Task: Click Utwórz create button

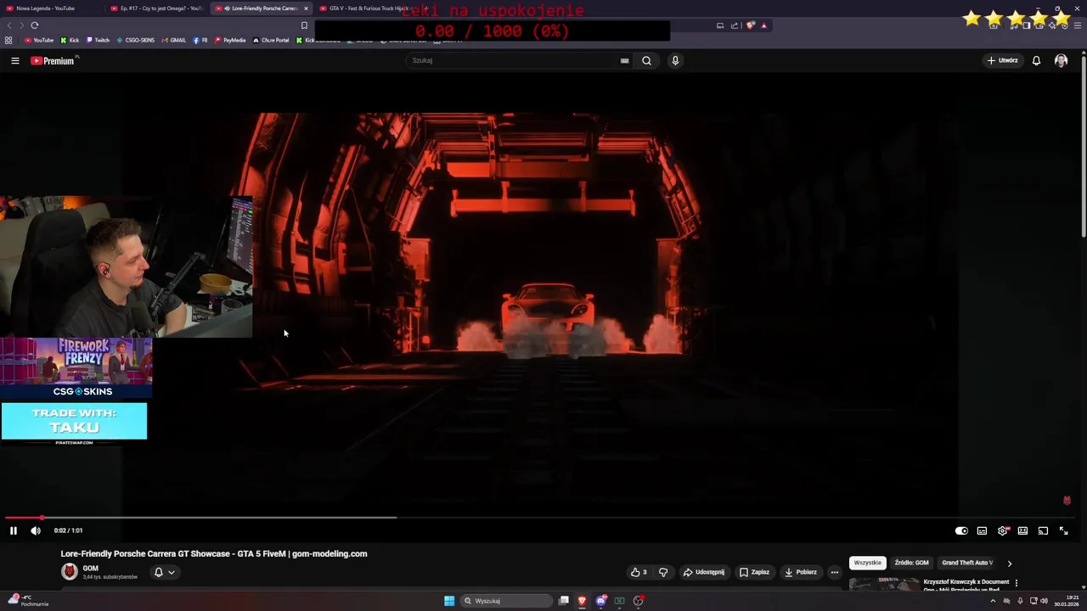Action: click(x=1002, y=60)
